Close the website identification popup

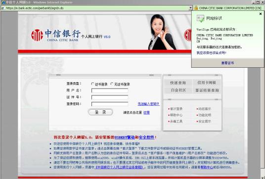click(261, 14)
